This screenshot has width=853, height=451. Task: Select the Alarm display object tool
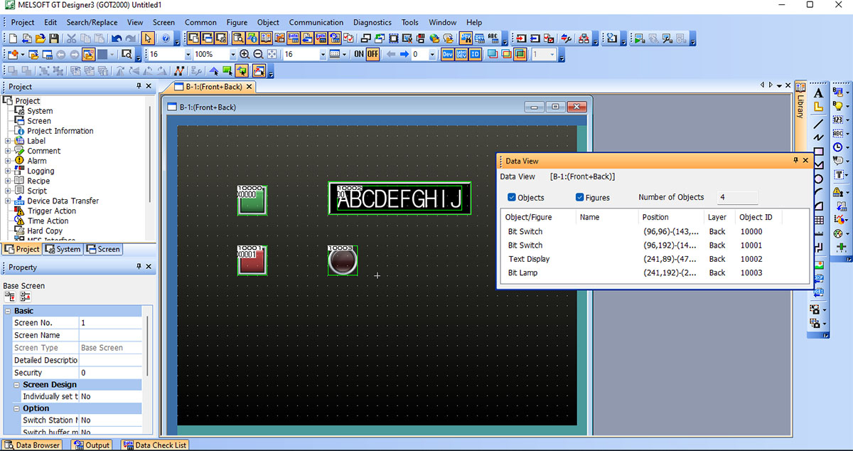pos(837,191)
